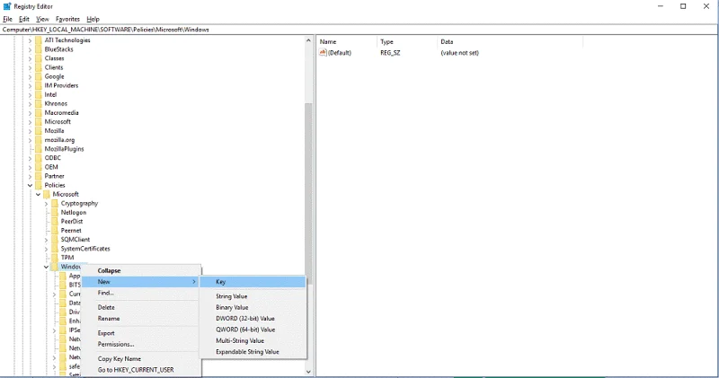Expand the Partner key arrow
Screen dimensions: 719x378
[31, 176]
